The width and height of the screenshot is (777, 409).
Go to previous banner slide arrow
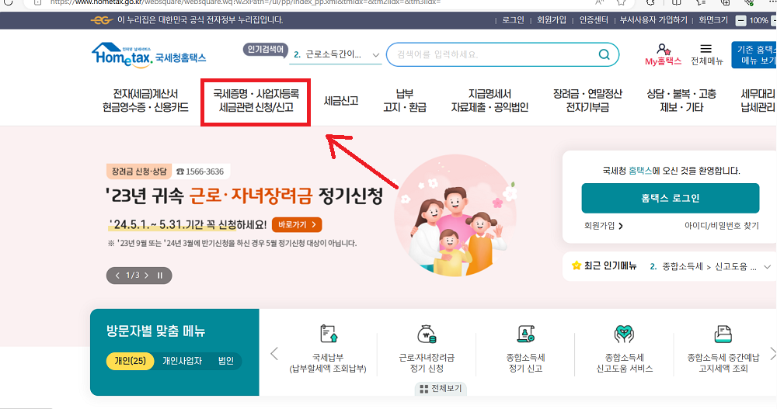click(x=117, y=276)
